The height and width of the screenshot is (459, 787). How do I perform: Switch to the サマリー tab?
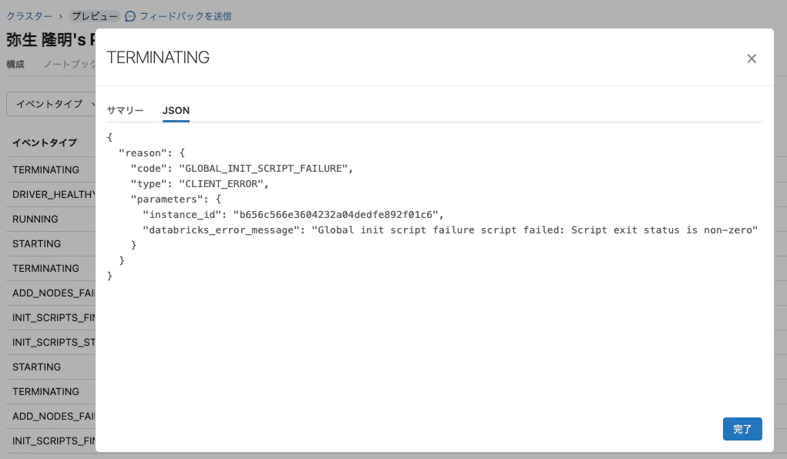pyautogui.click(x=125, y=110)
